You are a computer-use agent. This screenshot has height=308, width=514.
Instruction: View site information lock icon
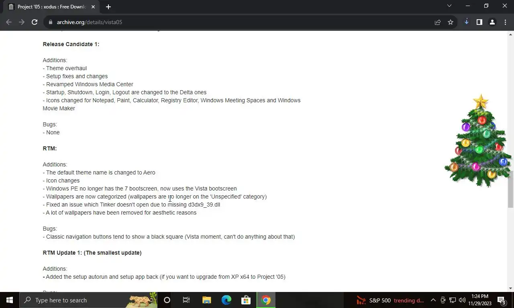[x=51, y=22]
